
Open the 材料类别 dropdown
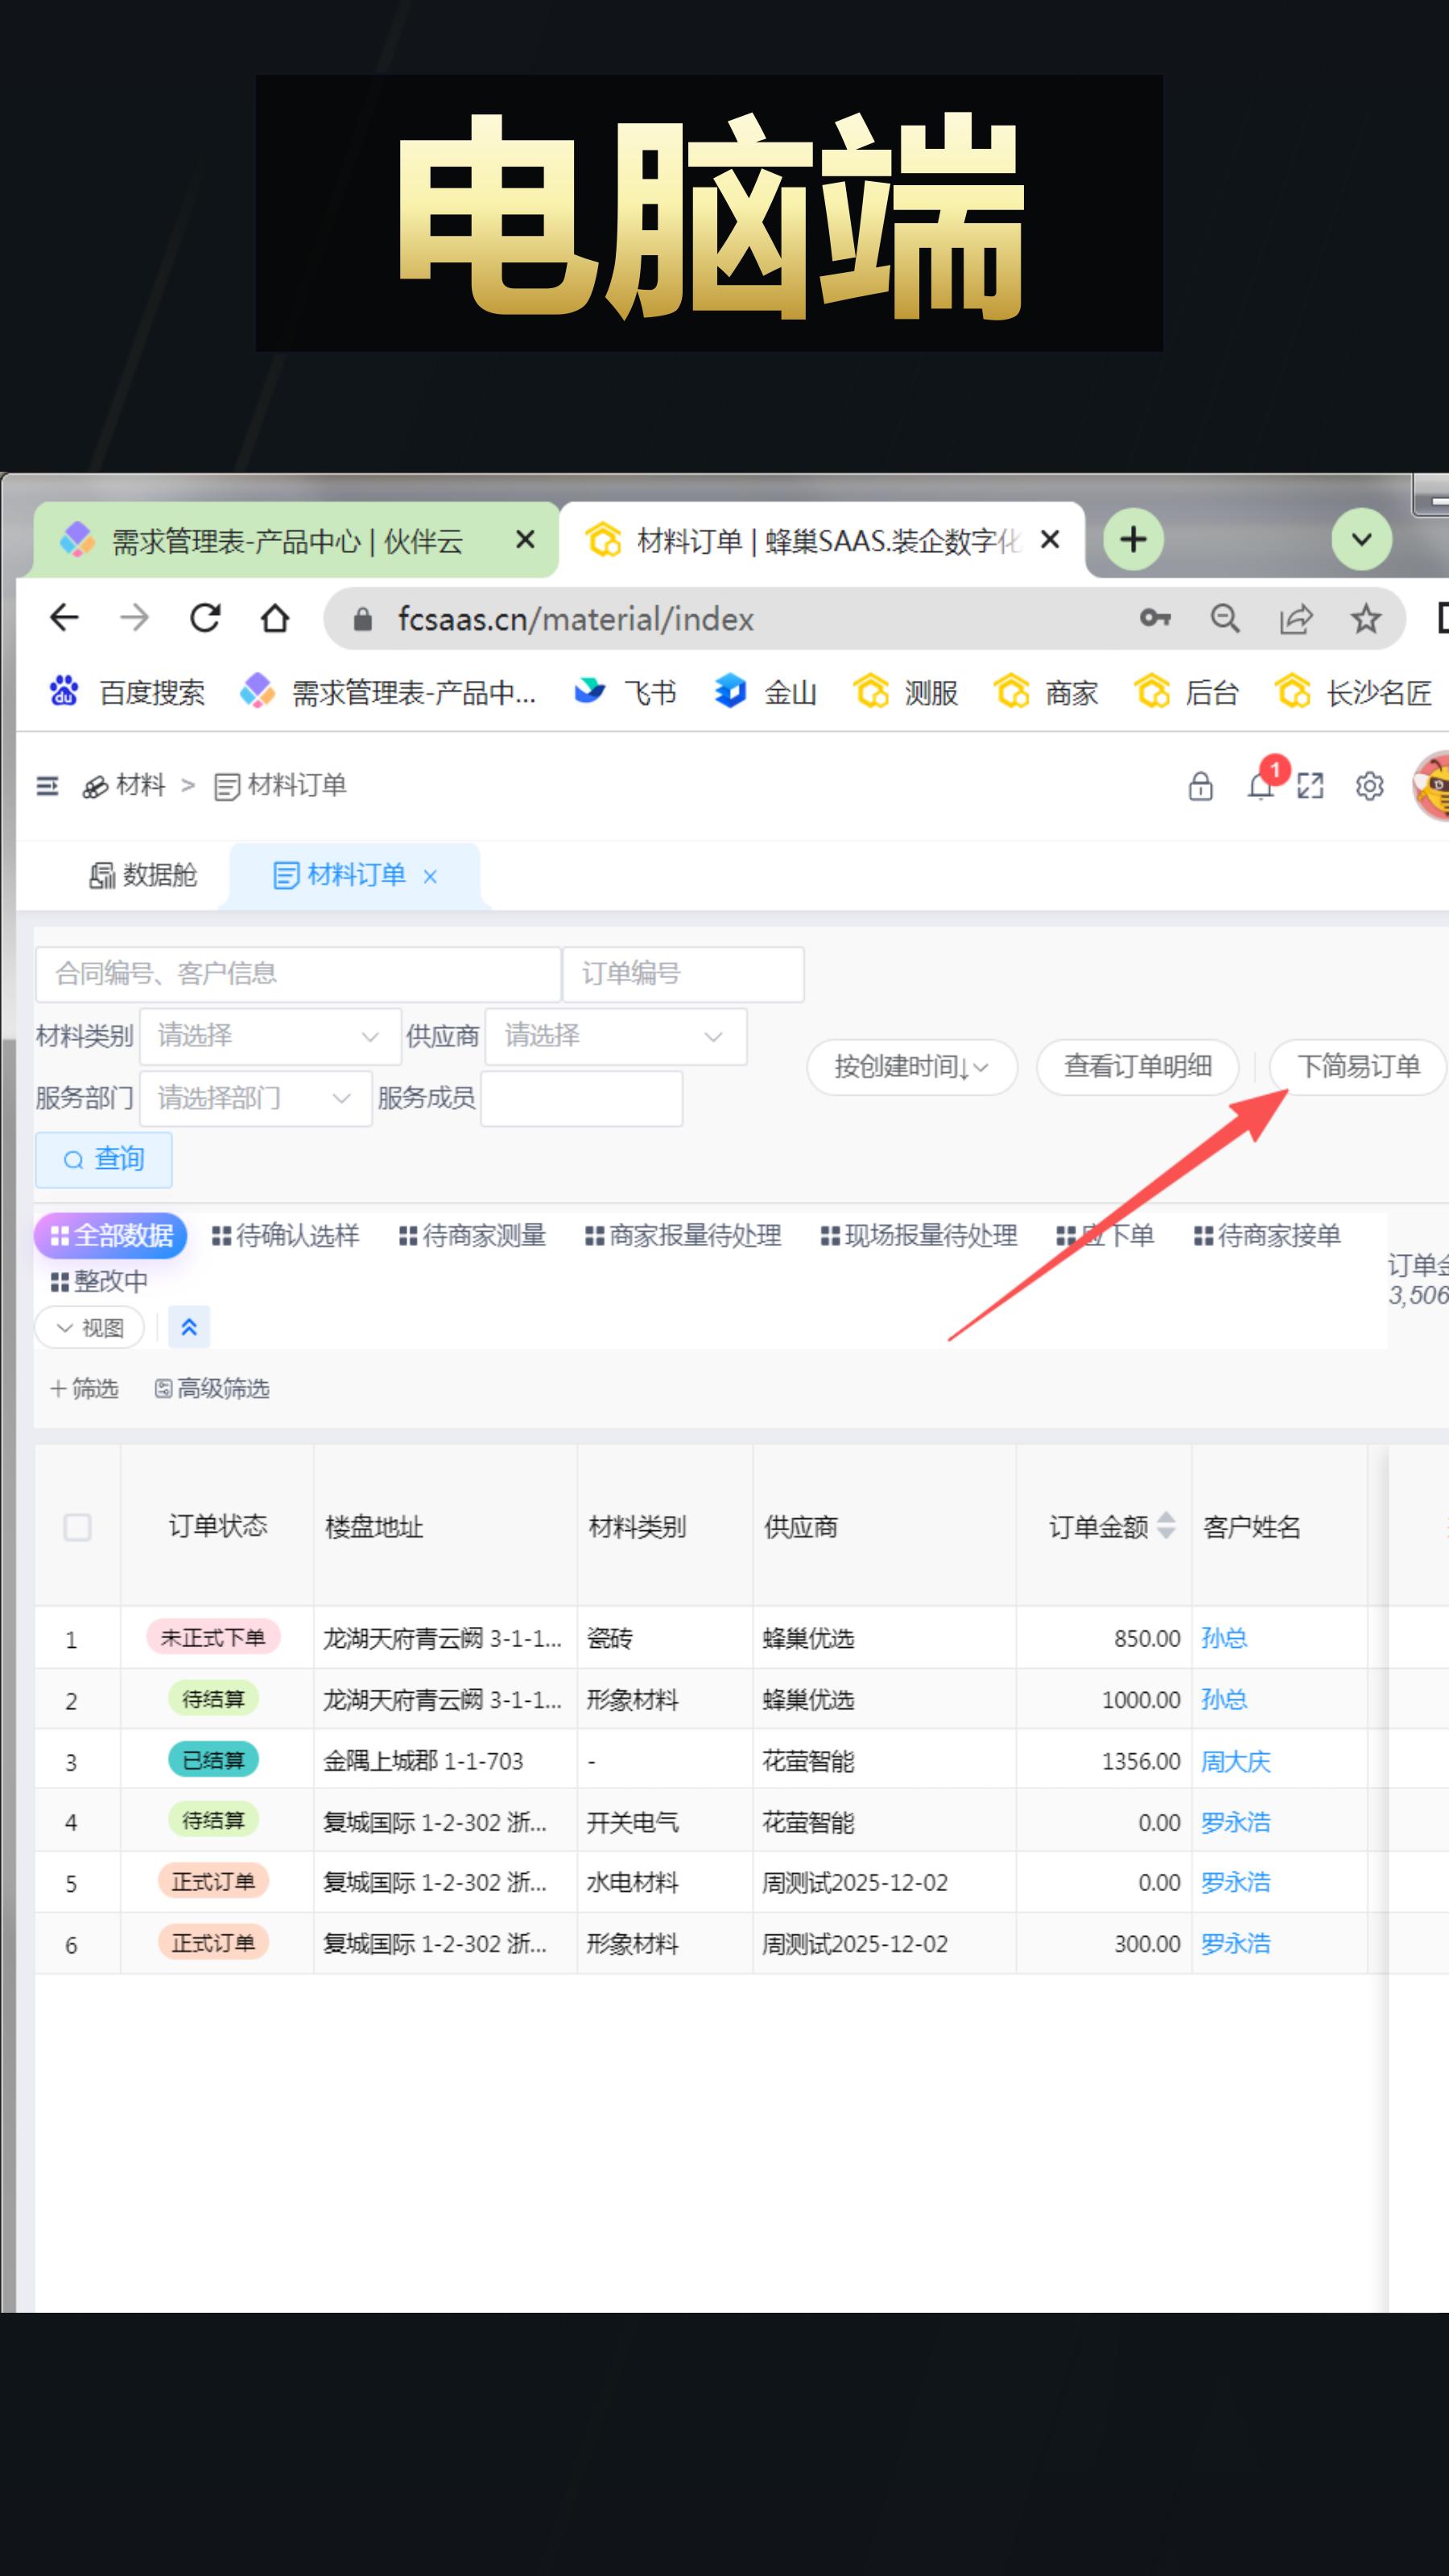(x=268, y=1036)
